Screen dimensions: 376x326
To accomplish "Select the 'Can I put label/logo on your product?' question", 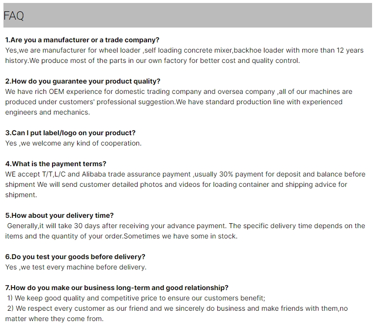I will [70, 133].
